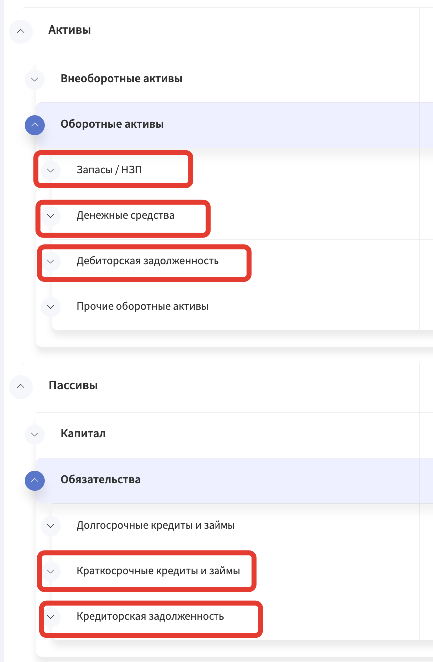Select the Обязательства row label
Image resolution: width=433 pixels, height=662 pixels.
click(x=101, y=480)
